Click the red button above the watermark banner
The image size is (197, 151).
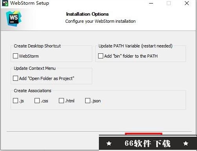(144, 134)
